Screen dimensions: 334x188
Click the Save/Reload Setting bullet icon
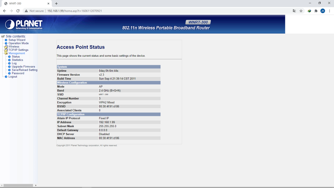coord(9,70)
